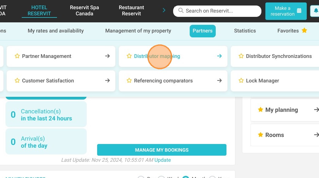Open Rooms shortcut
Screen dimensions: 319x178
(x=285, y=135)
